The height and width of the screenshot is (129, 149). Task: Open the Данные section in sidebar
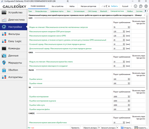pyautogui.click(x=14, y=56)
